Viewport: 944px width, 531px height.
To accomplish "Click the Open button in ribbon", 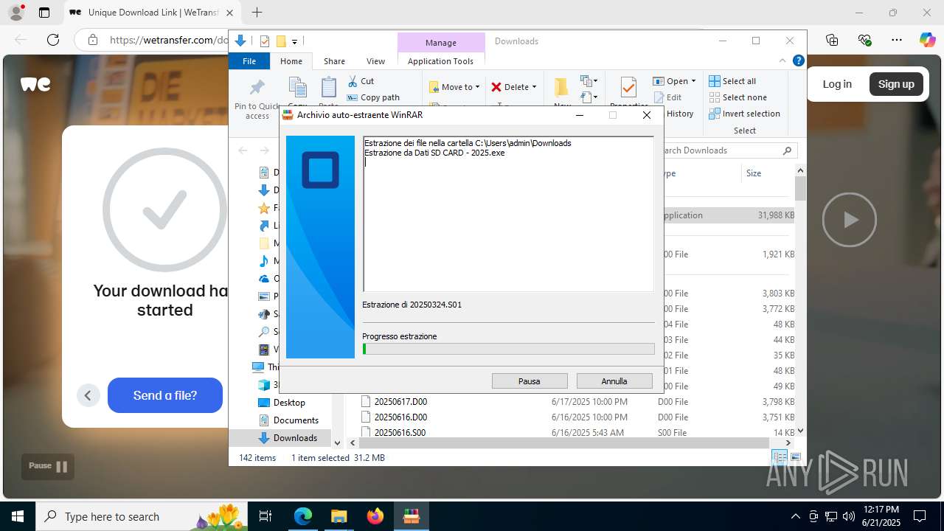I will point(673,81).
